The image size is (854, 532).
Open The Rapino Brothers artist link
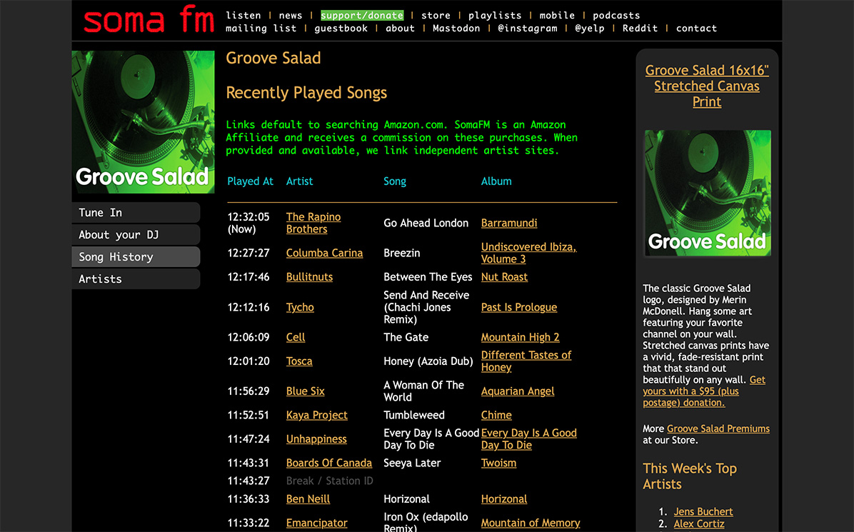(313, 223)
